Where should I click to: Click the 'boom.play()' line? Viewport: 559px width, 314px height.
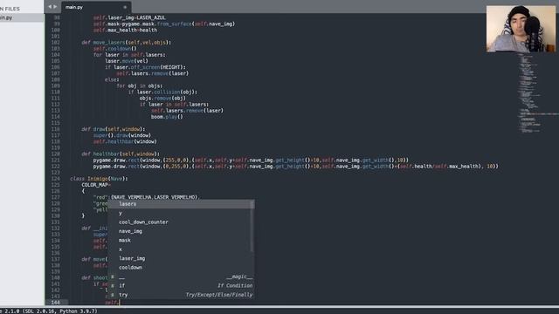coord(167,117)
